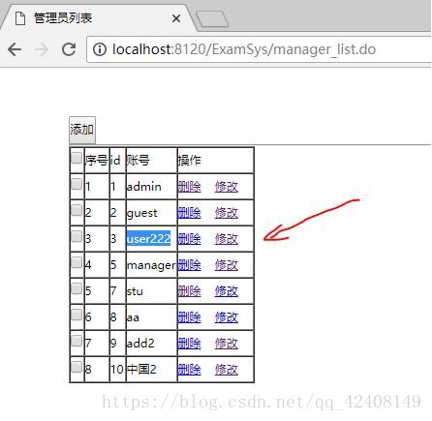Click 删除 link for guest
This screenshot has width=432, height=421.
(x=189, y=213)
